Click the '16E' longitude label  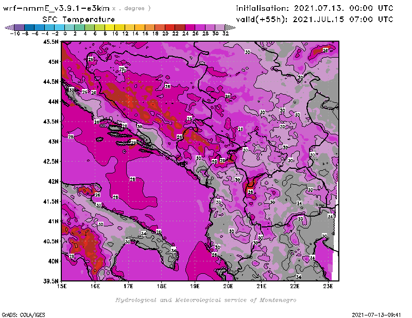pyautogui.click(x=95, y=286)
